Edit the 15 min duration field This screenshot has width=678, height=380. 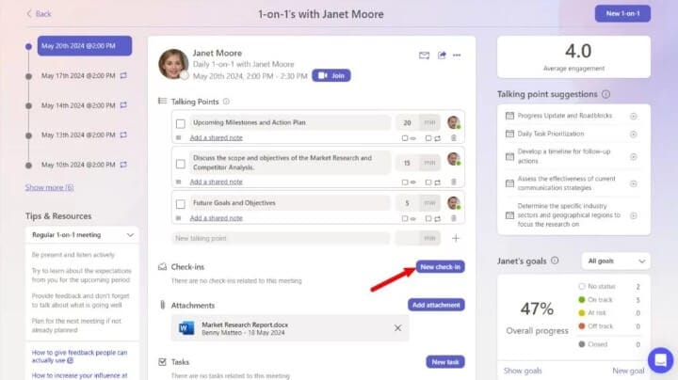[407, 163]
